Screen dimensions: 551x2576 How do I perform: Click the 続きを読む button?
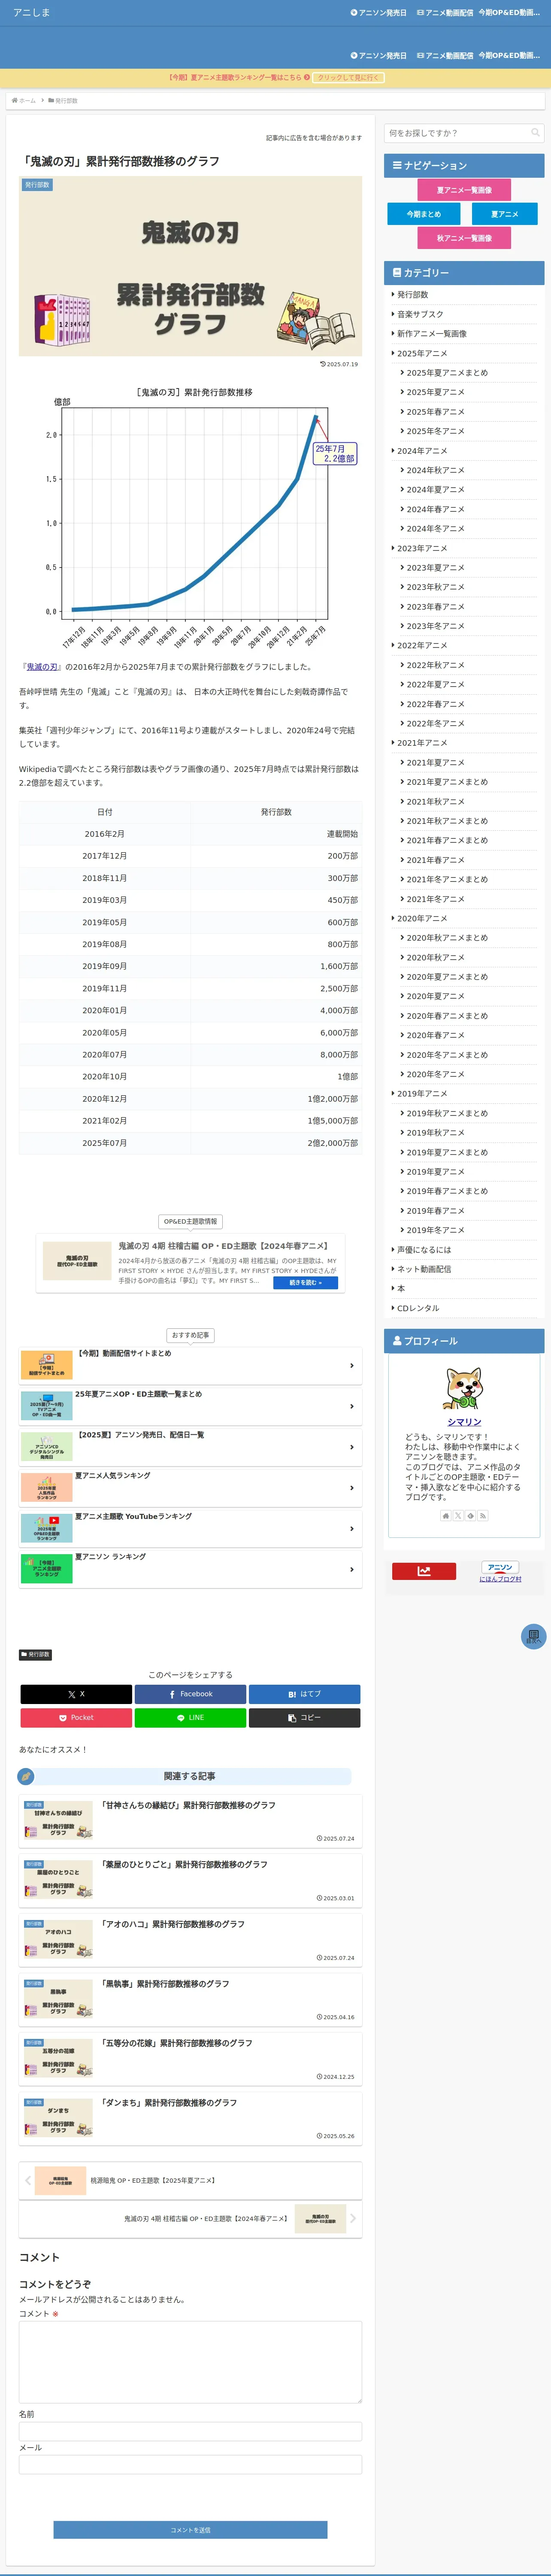pos(305,1282)
